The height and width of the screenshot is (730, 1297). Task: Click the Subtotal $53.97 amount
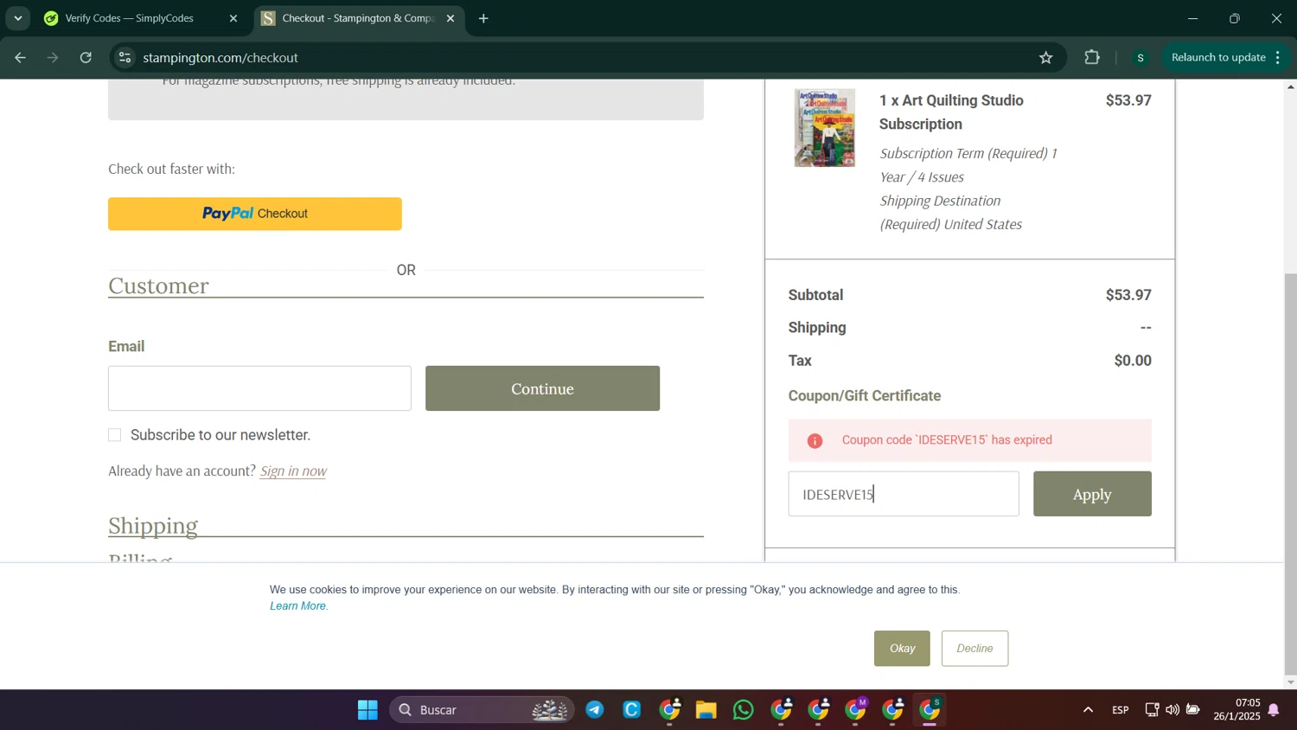1128,295
